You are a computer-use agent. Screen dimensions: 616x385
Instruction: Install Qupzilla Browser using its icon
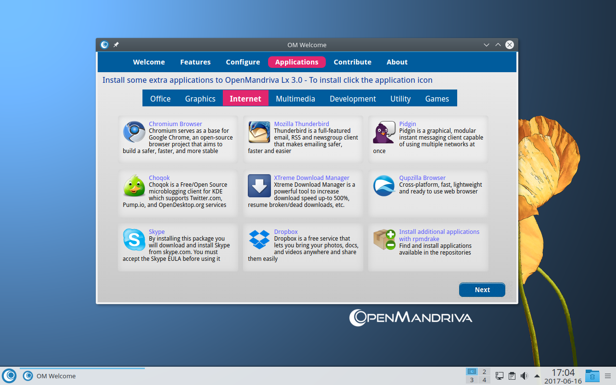pos(384,186)
